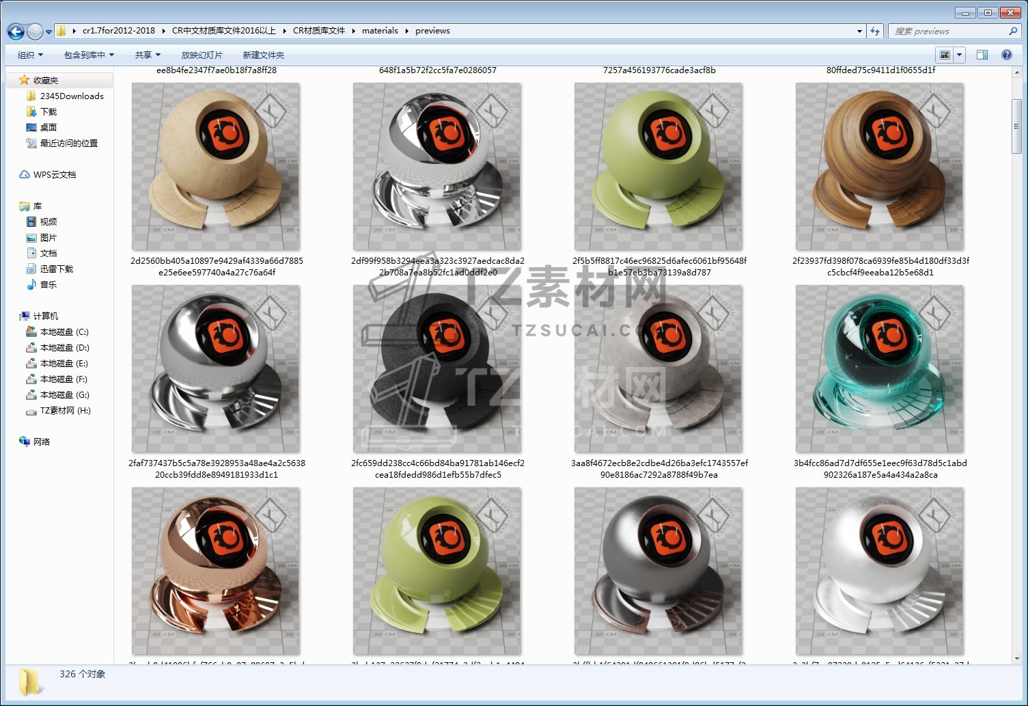Image resolution: width=1028 pixels, height=706 pixels.
Task: Click the refresh button beside address bar
Action: (875, 31)
